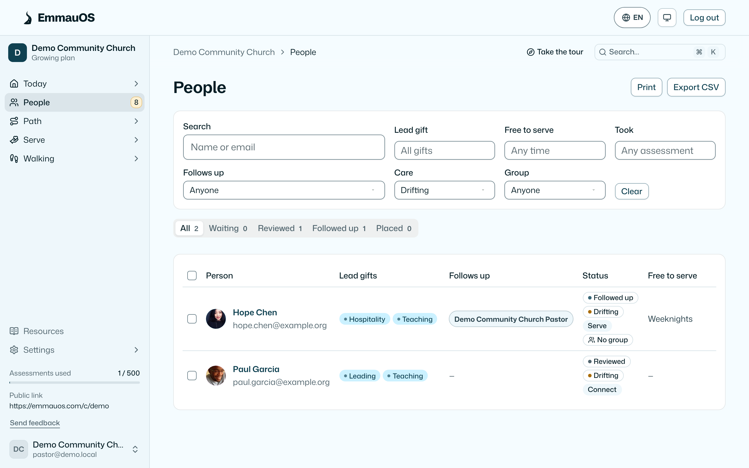Open the Group Anyone dropdown
Viewport: 749px width, 468px height.
click(x=555, y=190)
